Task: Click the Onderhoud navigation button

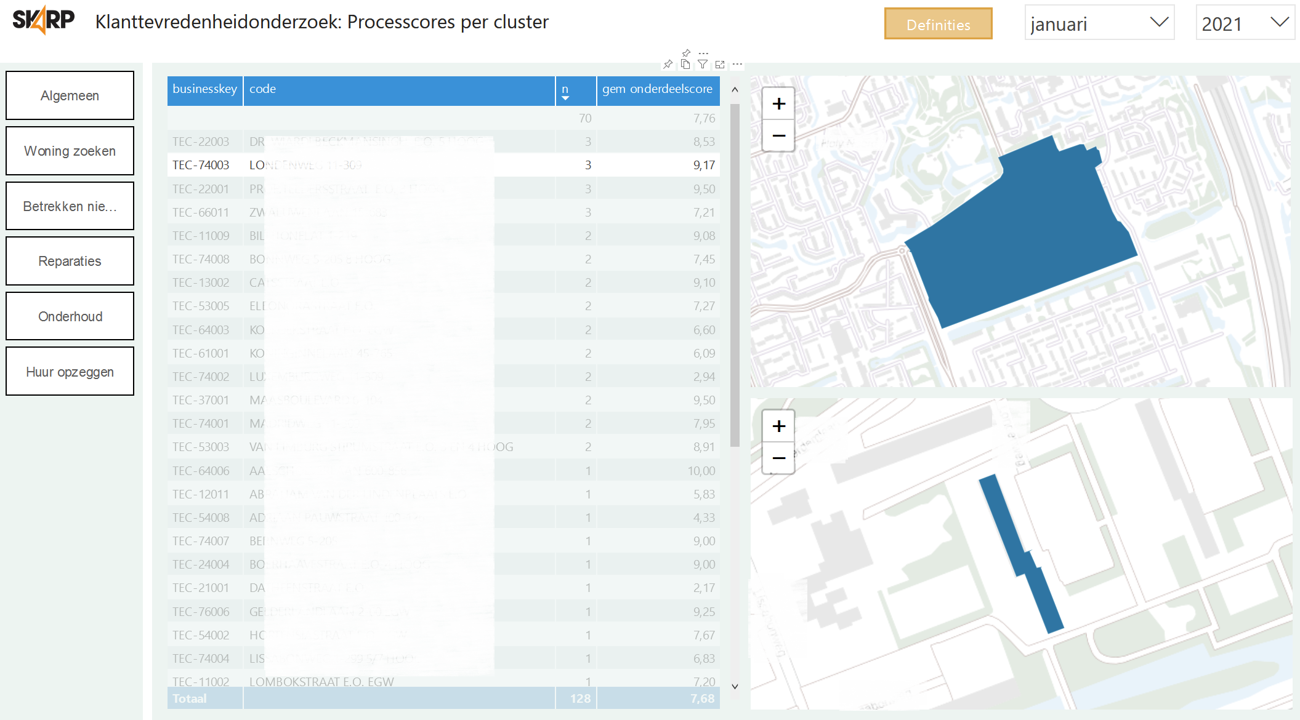Action: [x=70, y=316]
